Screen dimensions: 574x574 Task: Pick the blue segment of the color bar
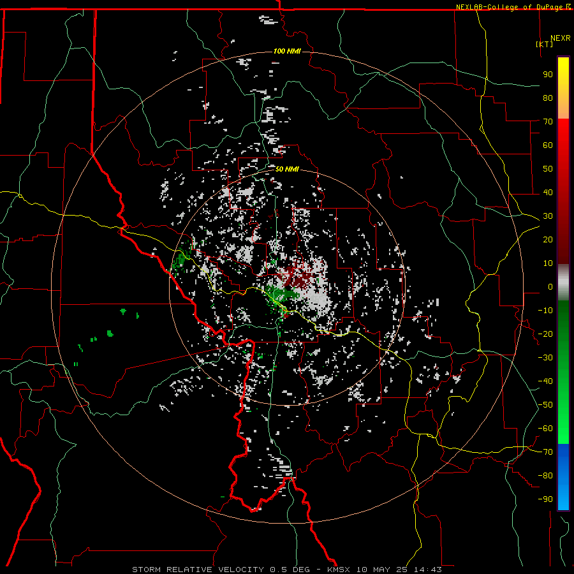(x=563, y=476)
